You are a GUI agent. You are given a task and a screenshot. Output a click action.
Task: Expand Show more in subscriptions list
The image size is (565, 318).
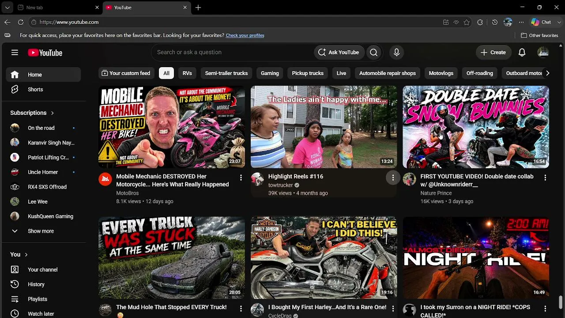(x=43, y=231)
